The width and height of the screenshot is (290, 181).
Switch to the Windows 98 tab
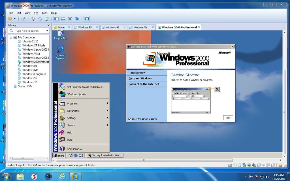point(112,27)
